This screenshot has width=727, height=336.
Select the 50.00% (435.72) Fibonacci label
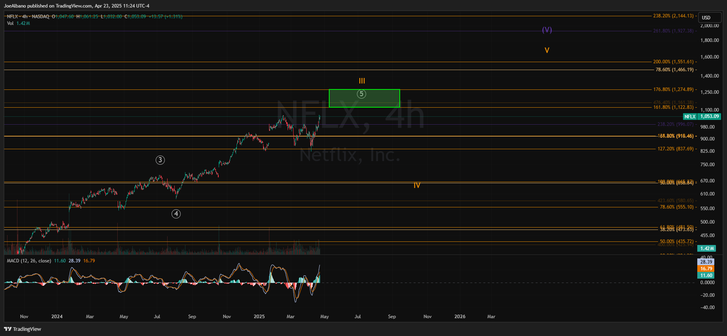click(x=677, y=241)
